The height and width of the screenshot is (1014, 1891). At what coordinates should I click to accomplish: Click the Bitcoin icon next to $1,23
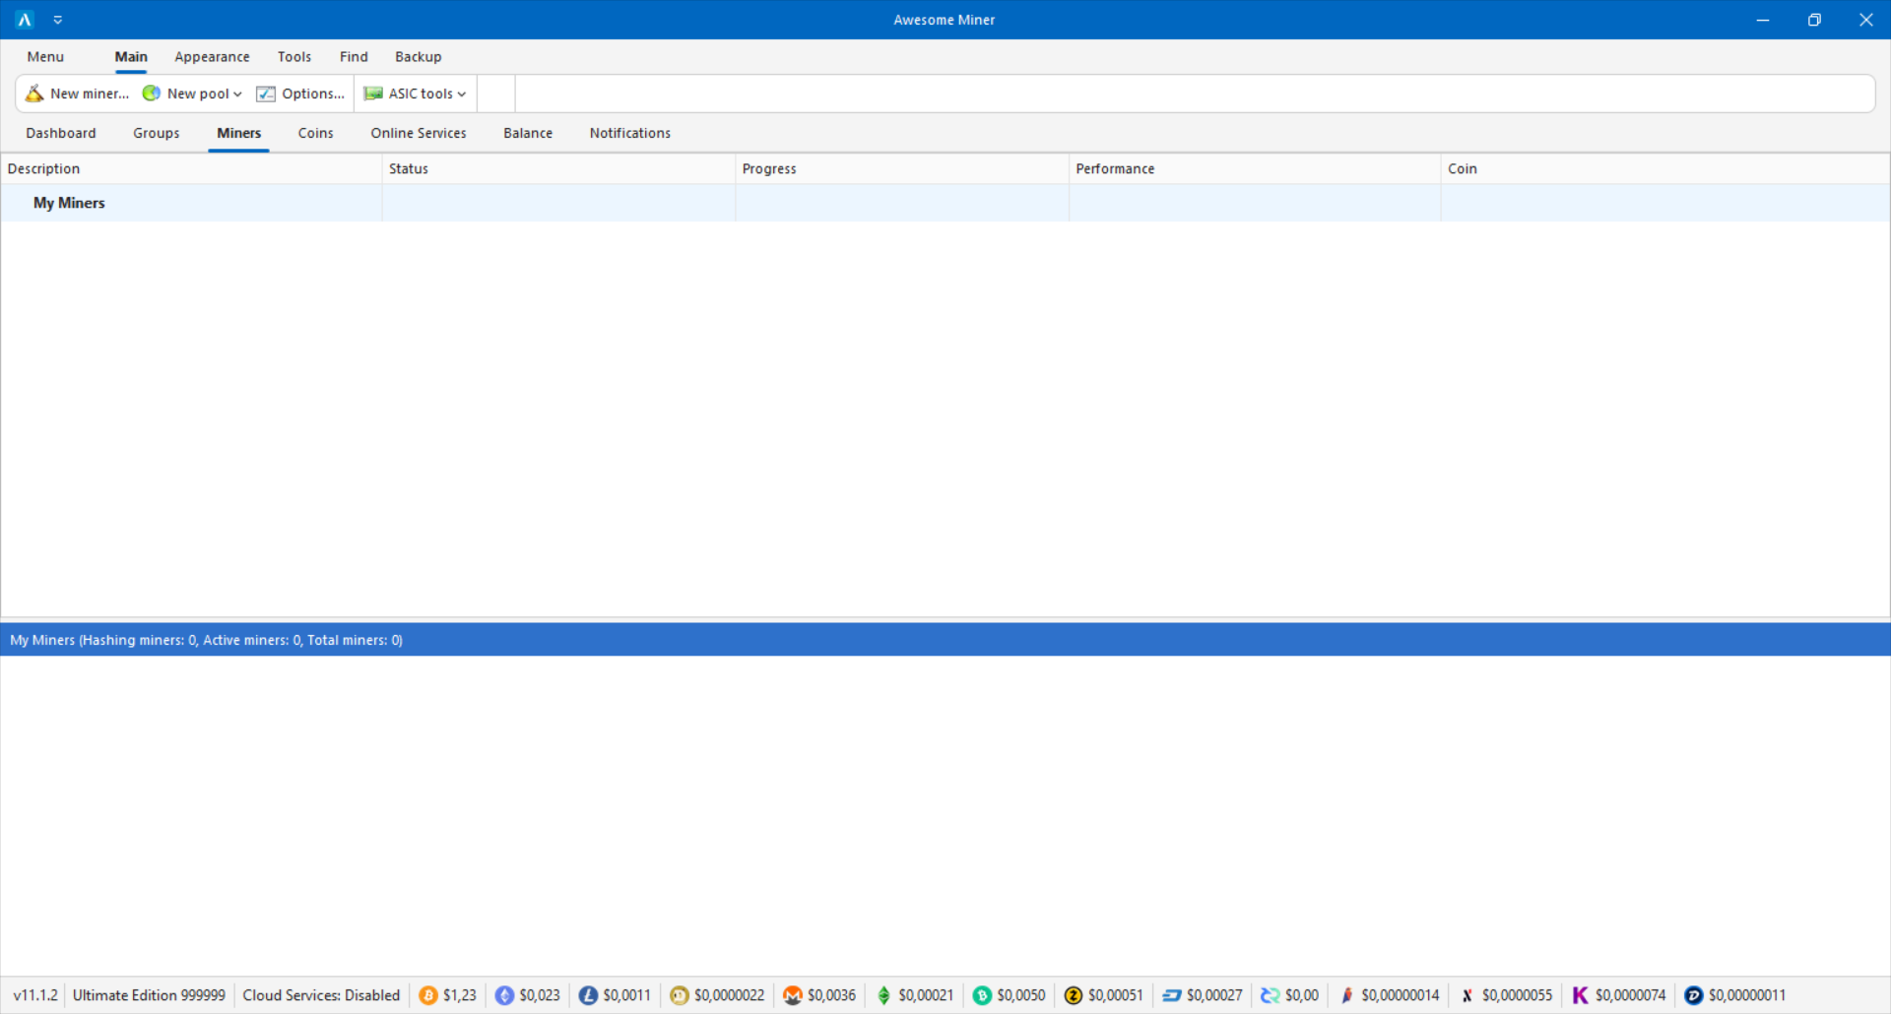pos(428,995)
